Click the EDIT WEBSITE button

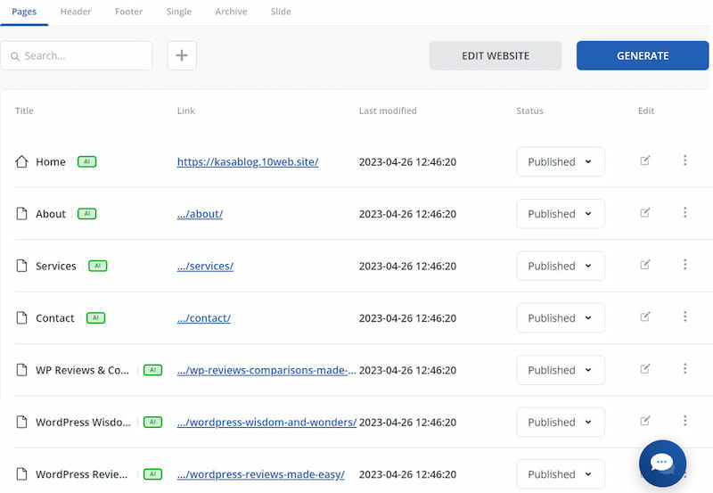click(496, 55)
